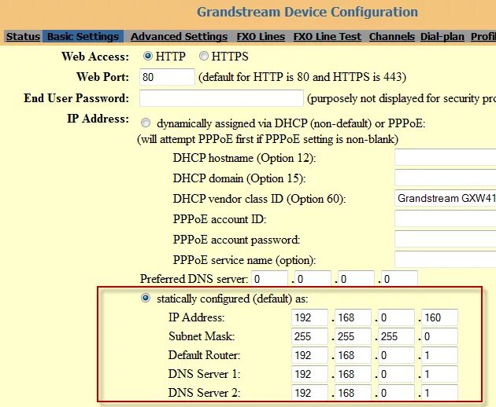Click the 'Web Access:' label
The height and width of the screenshot is (407, 496).
point(95,57)
